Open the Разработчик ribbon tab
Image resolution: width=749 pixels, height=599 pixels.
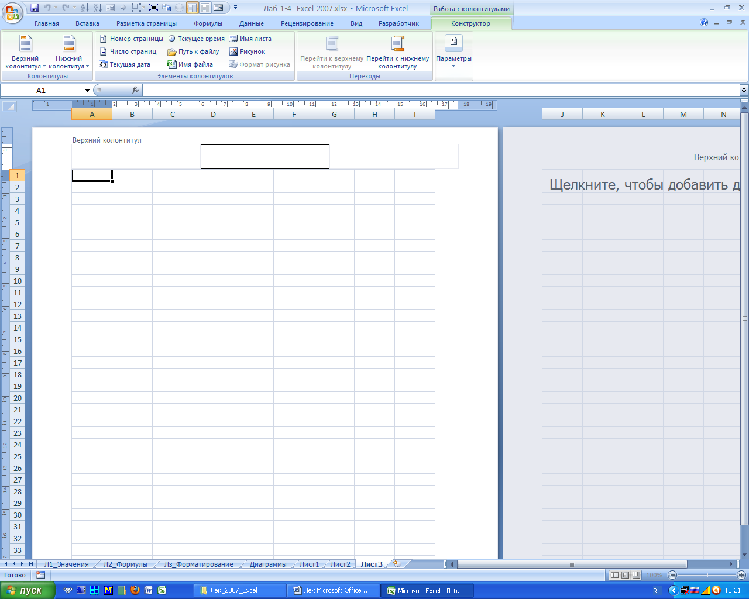tap(398, 23)
